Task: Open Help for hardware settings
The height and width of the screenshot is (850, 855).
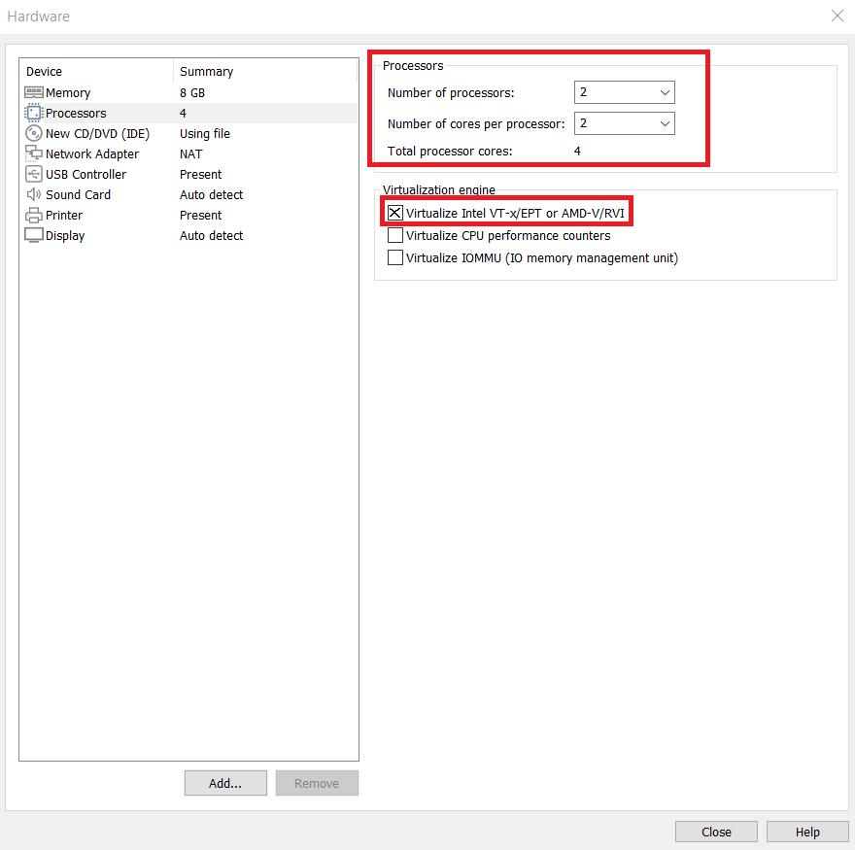Action: [x=807, y=832]
